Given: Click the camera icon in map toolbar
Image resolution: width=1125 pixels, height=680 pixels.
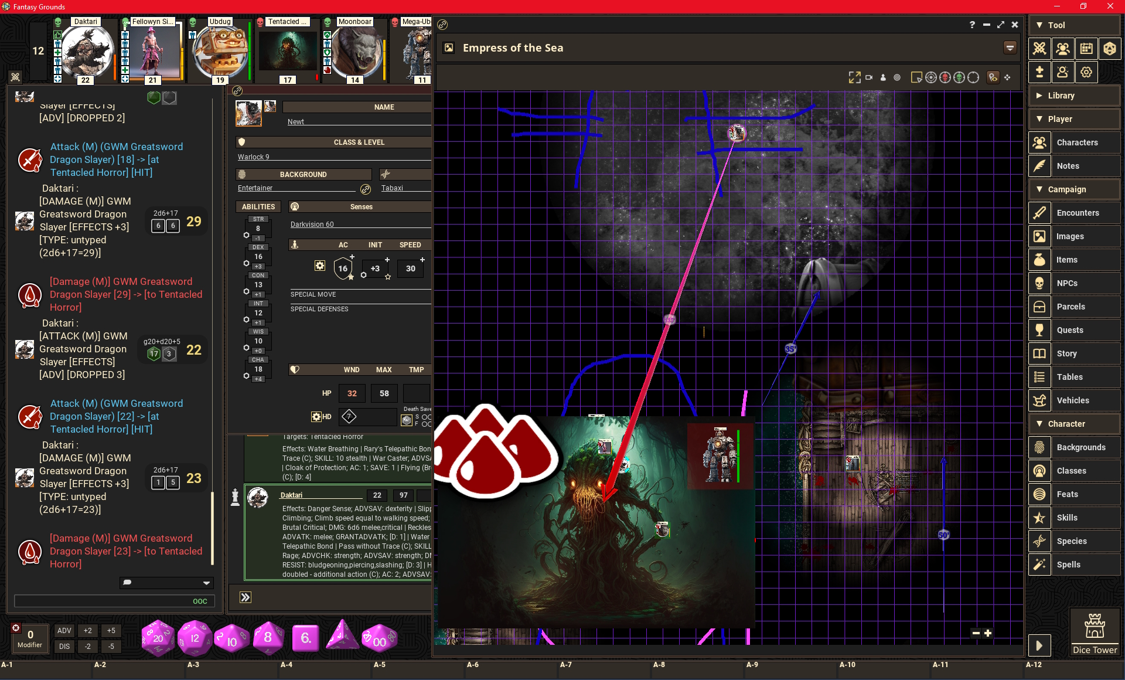Looking at the screenshot, I should pos(869,77).
